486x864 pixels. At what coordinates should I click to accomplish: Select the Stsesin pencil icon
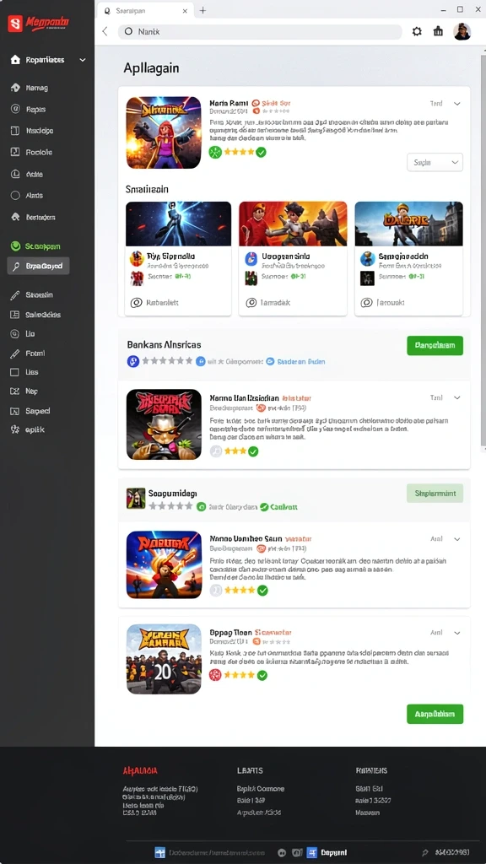point(15,295)
